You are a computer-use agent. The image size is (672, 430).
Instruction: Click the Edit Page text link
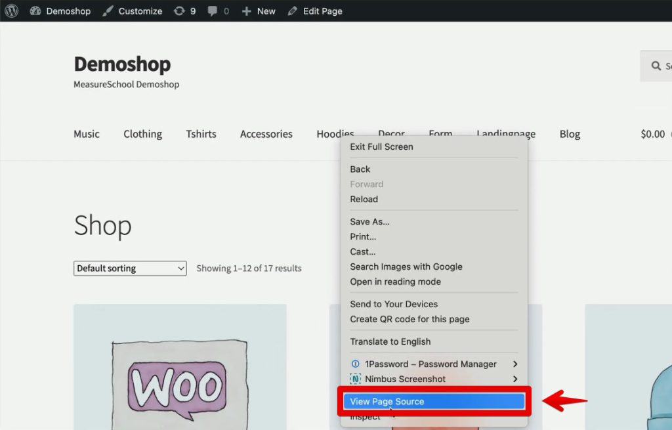pyautogui.click(x=323, y=11)
